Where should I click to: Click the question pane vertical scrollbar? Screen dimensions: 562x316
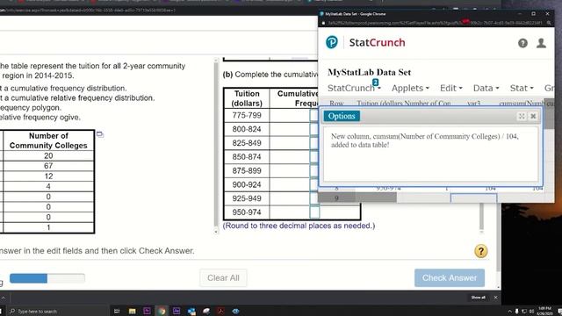(x=216, y=145)
